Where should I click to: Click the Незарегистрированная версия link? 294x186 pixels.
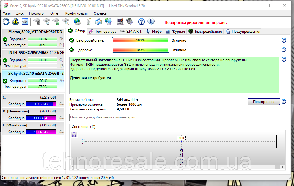tap(196, 22)
